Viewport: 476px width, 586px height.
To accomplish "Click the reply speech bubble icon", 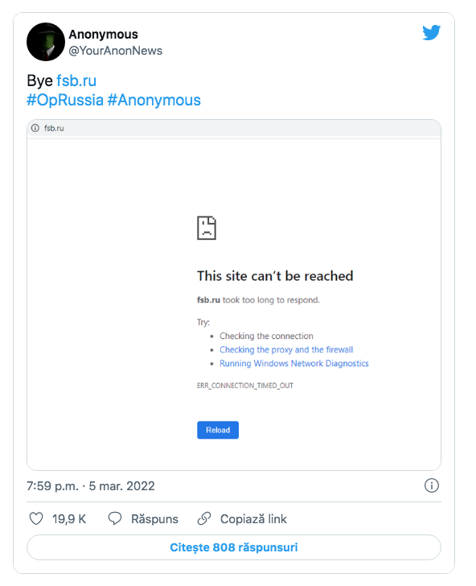I will click(115, 518).
